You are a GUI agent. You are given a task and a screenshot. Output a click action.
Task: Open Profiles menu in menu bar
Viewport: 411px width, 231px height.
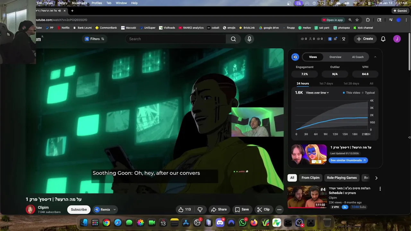click(x=97, y=3)
